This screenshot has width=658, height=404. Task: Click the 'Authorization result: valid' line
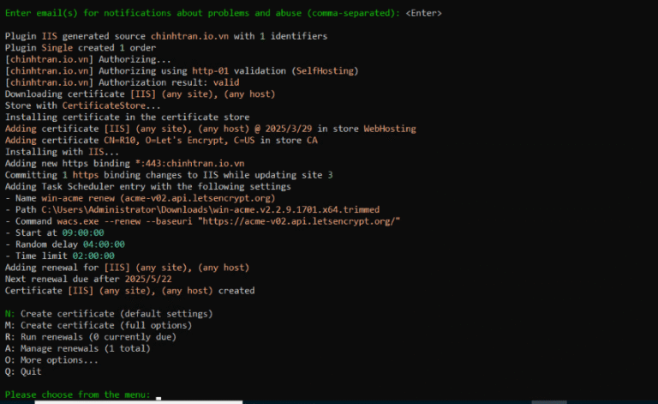pyautogui.click(x=123, y=82)
